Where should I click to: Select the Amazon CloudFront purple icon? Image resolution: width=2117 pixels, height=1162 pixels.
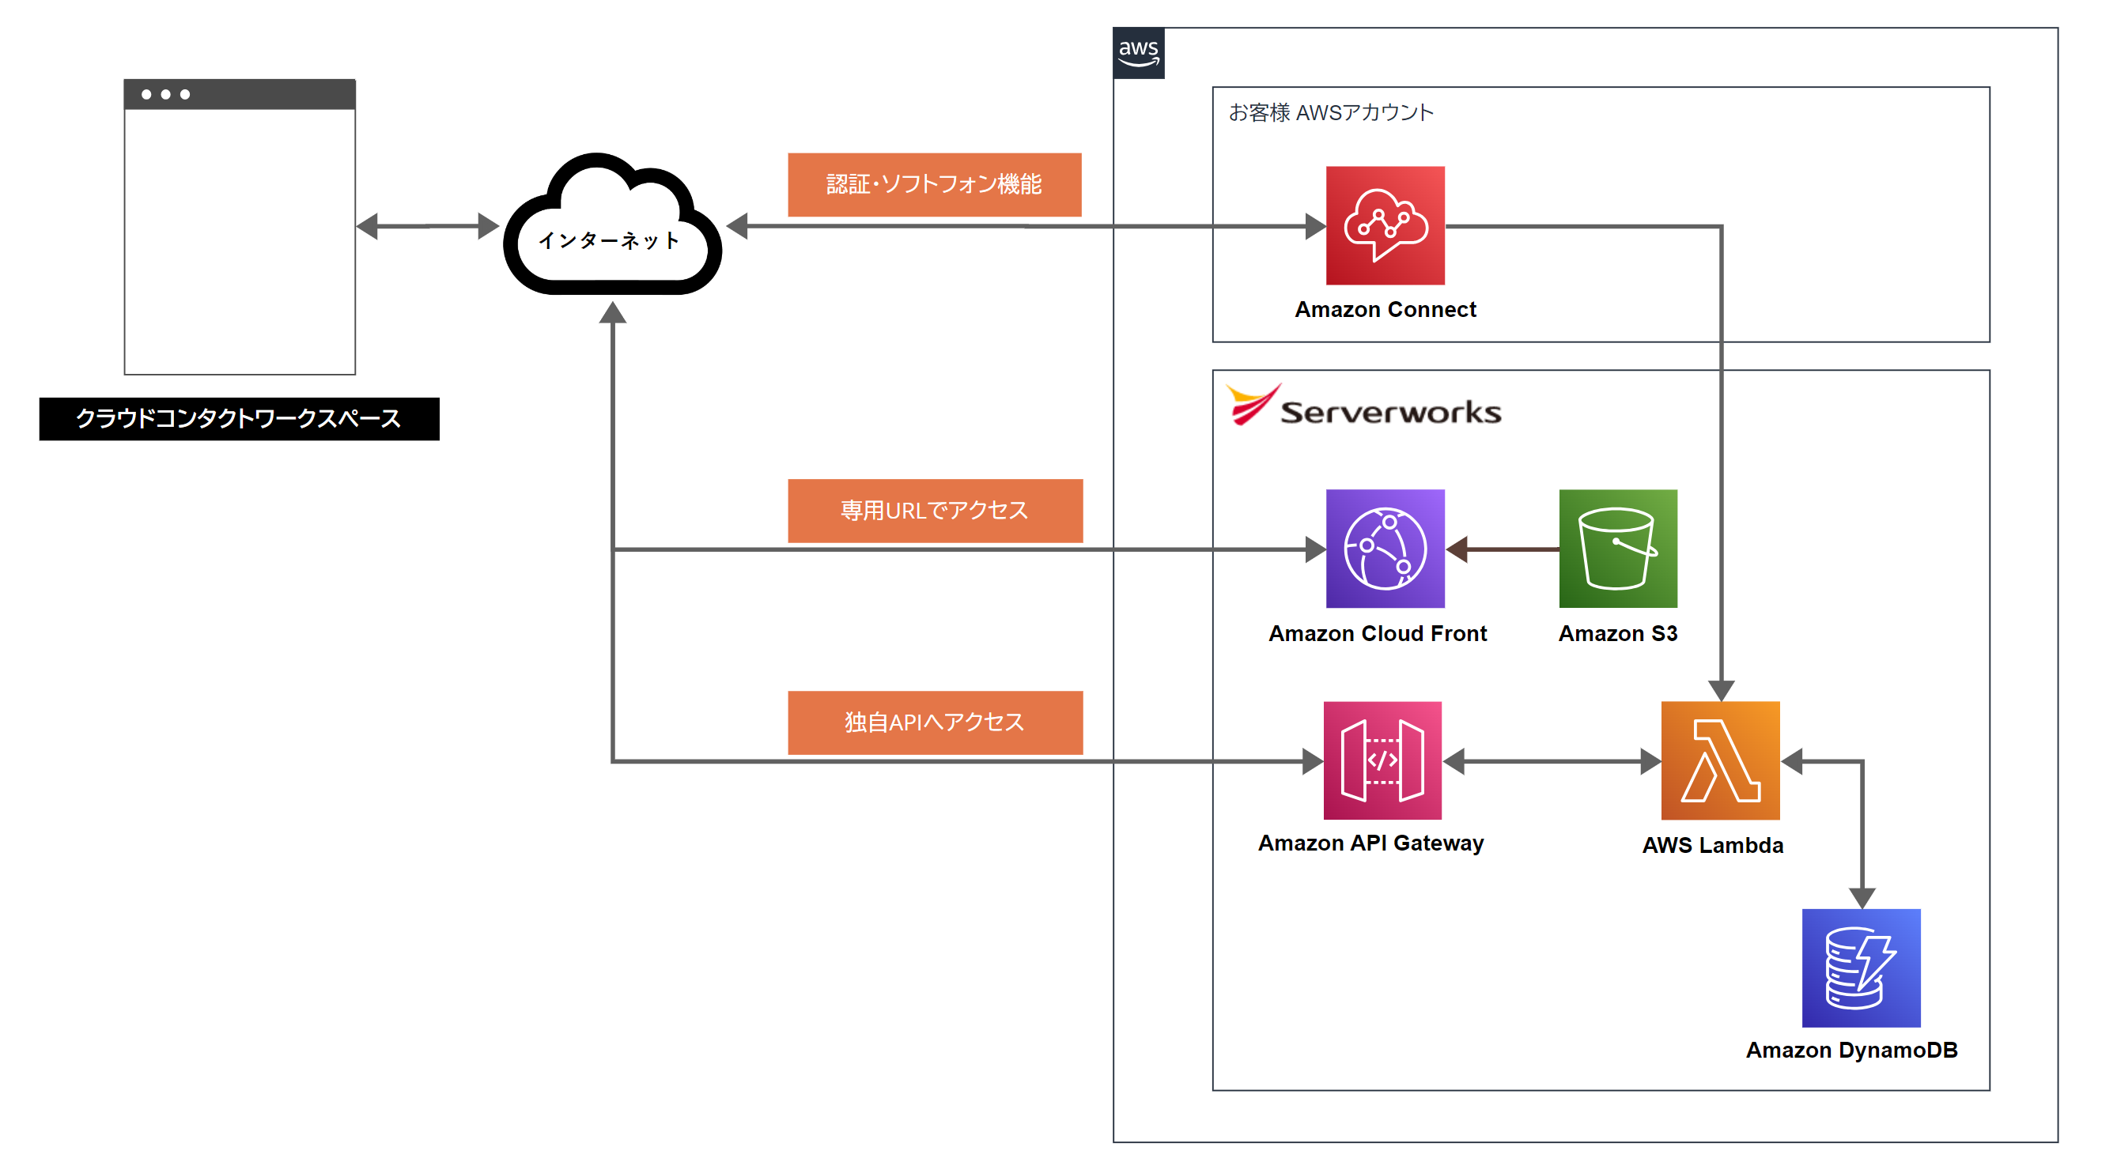1385,549
